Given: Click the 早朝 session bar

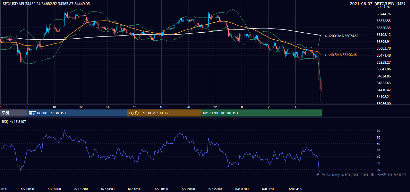Looking at the screenshot, I should pos(13,113).
